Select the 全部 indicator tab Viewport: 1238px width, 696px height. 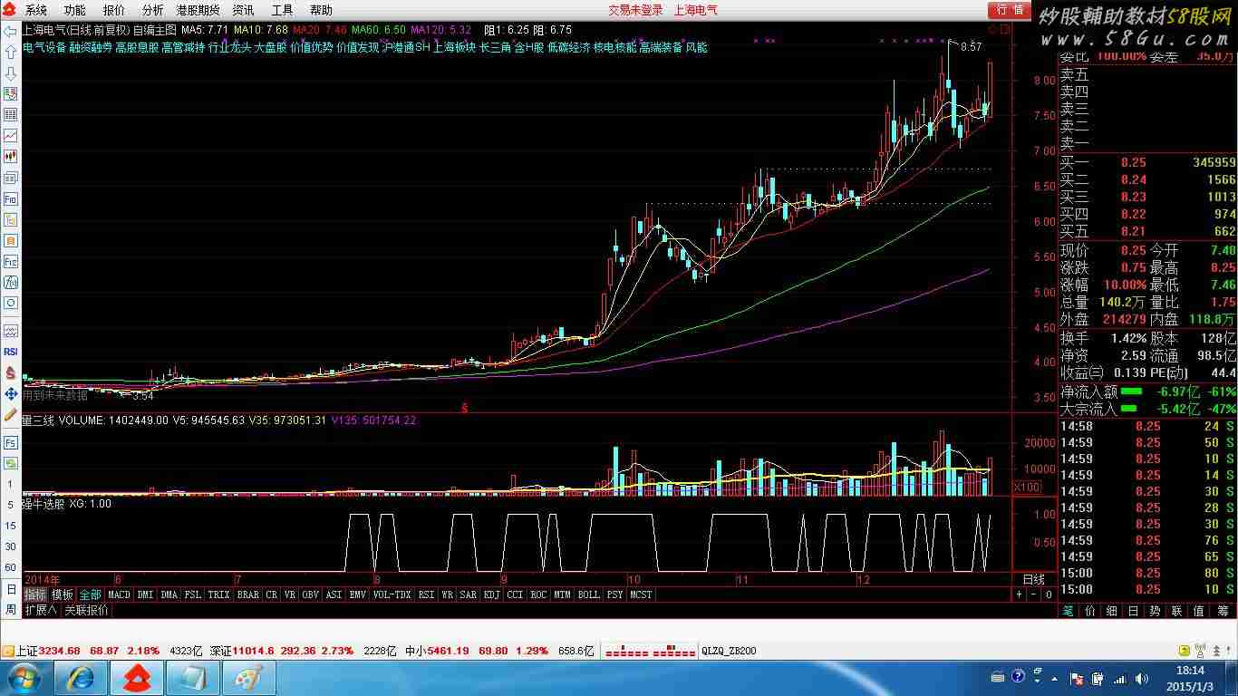(91, 594)
